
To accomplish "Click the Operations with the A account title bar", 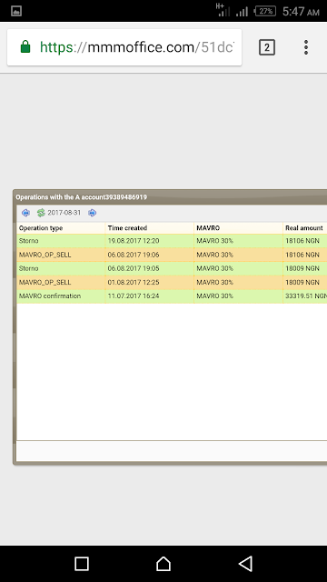I will click(170, 197).
